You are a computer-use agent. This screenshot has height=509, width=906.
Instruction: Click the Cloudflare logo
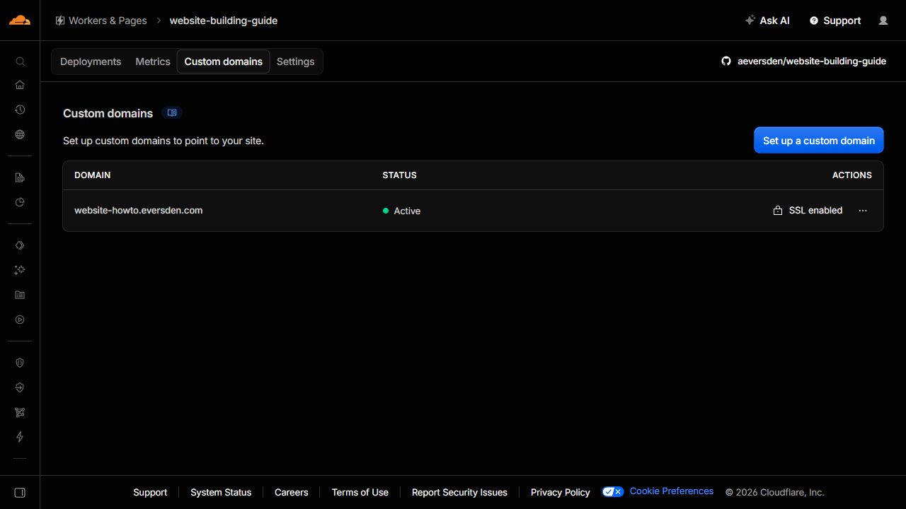pyautogui.click(x=20, y=20)
